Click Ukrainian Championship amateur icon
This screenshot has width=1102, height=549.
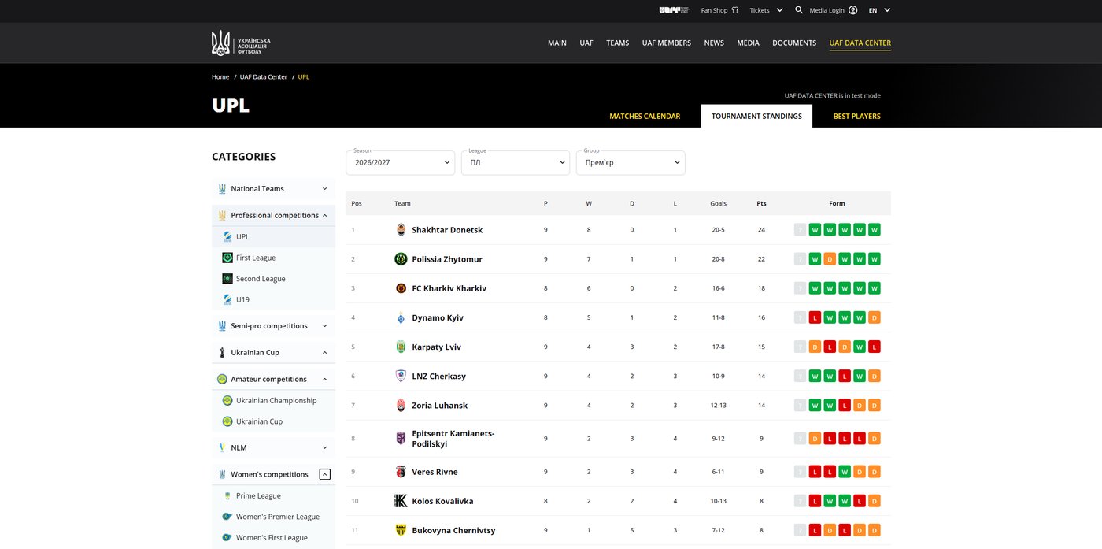click(x=227, y=400)
